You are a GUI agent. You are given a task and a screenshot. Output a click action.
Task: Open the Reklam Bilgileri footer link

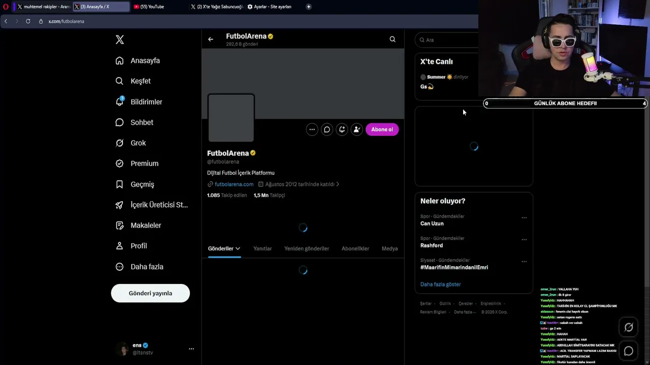(433, 312)
